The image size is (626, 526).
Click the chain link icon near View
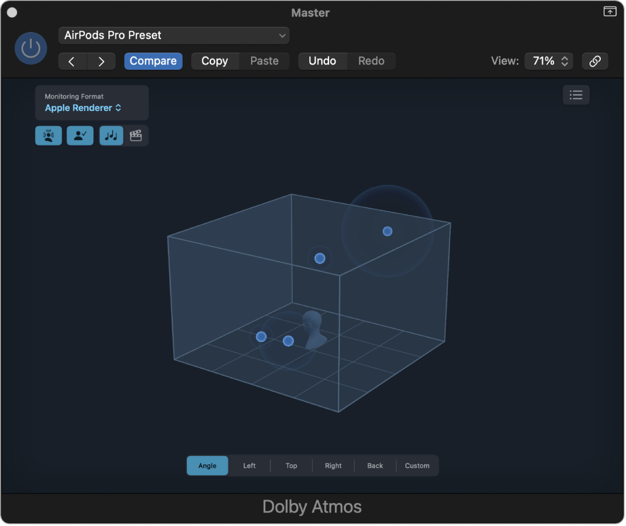tap(595, 61)
